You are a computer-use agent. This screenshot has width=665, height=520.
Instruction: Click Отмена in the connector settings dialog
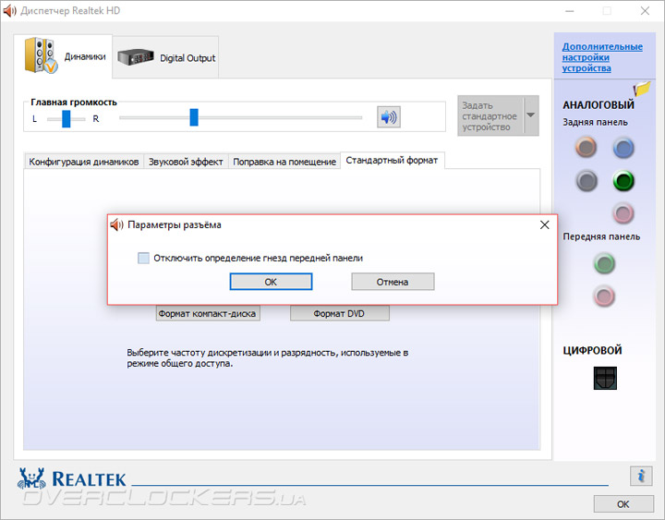click(393, 282)
